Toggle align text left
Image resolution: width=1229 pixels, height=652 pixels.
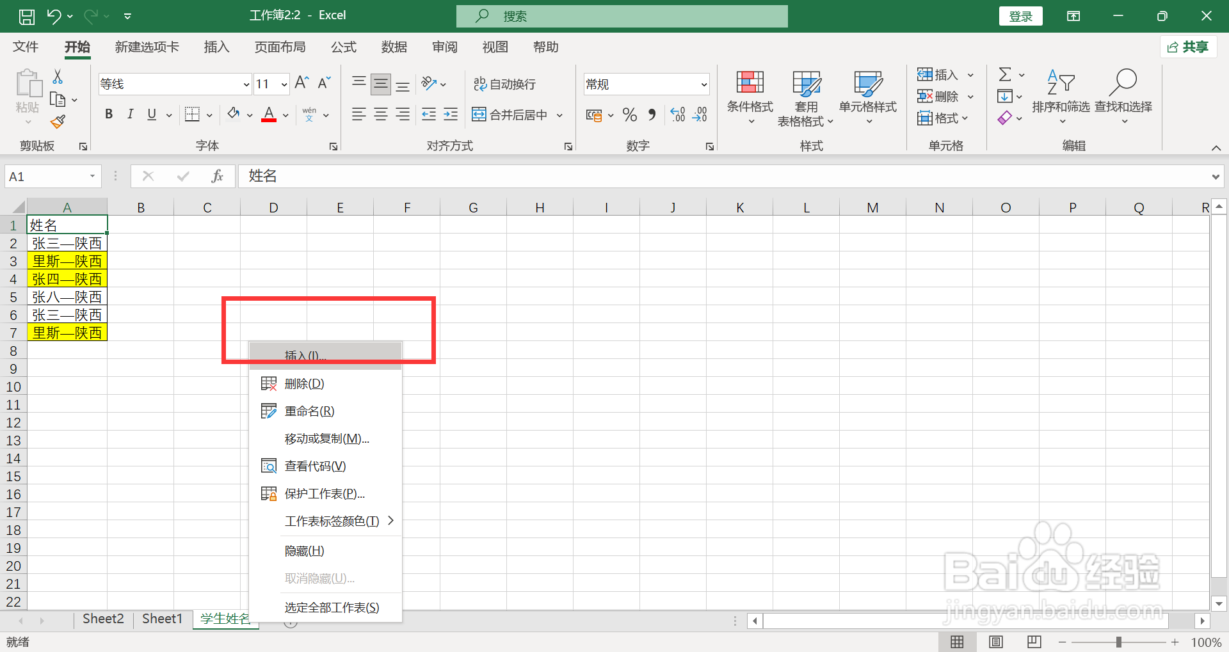[359, 115]
